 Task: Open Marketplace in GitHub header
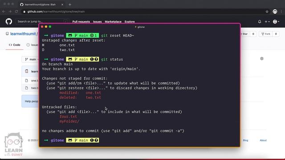click(113, 22)
